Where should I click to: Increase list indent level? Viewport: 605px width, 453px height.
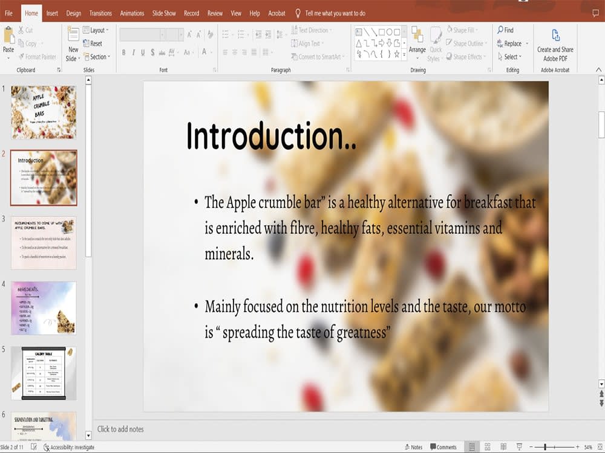click(x=268, y=34)
